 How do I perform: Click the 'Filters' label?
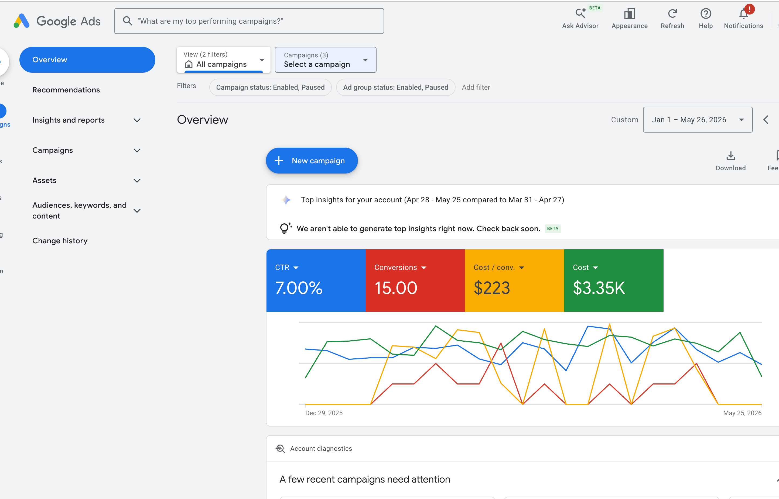(x=186, y=85)
